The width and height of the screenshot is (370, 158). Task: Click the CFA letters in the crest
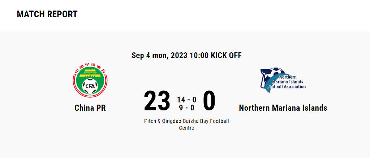90,86
